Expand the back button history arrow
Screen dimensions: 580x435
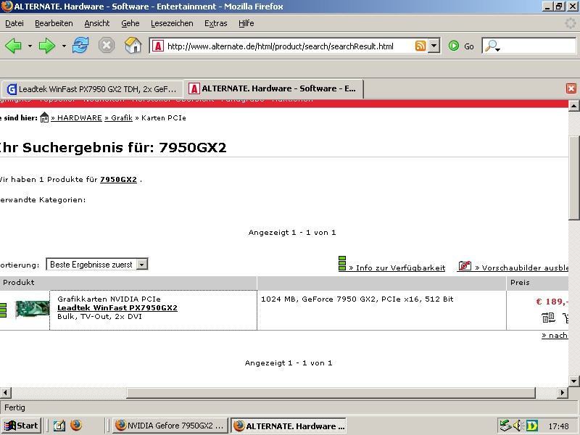click(30, 46)
